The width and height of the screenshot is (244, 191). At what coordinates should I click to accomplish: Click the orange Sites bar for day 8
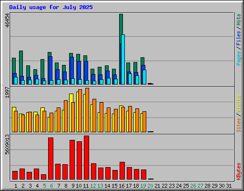(x=66, y=116)
